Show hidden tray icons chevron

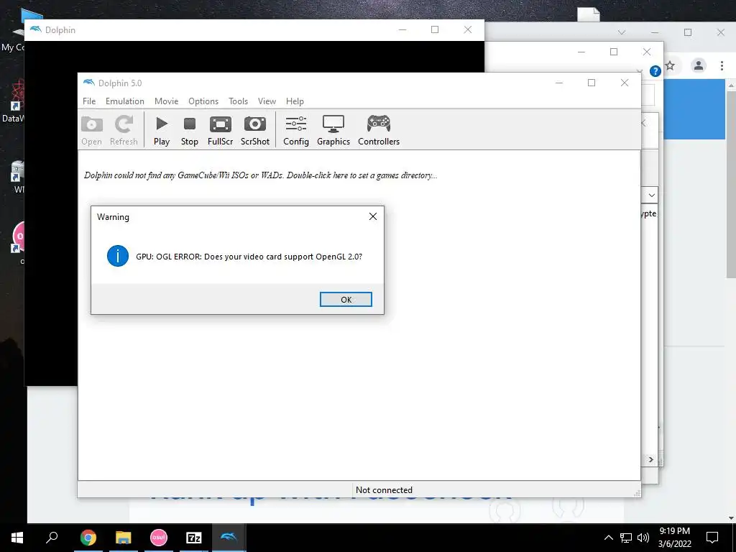(x=608, y=538)
